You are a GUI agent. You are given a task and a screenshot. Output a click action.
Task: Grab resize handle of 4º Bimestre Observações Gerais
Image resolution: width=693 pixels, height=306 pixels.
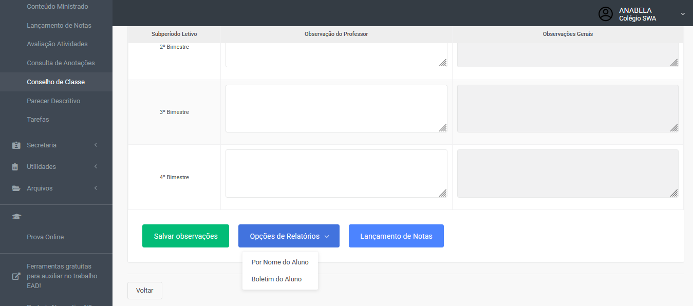pos(674,193)
